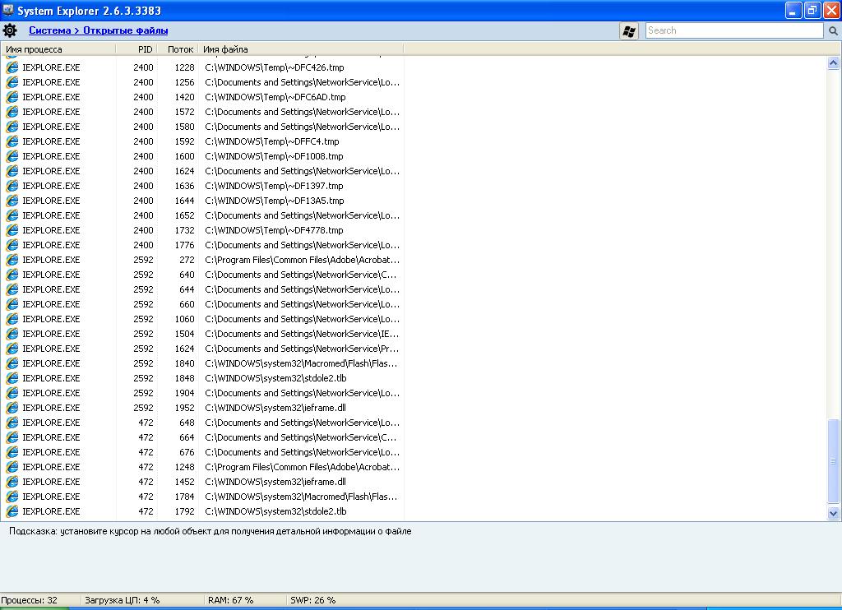Select the ~DF1008.tmp file path
842x610 pixels.
click(x=274, y=156)
